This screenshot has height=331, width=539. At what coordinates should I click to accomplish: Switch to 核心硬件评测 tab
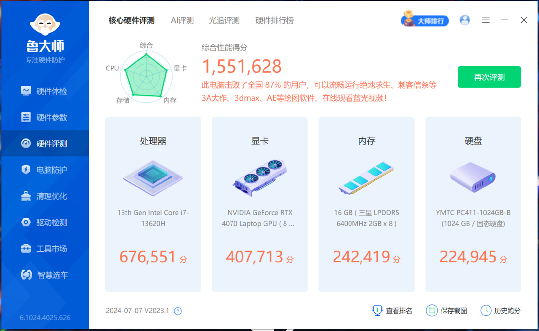(x=131, y=20)
